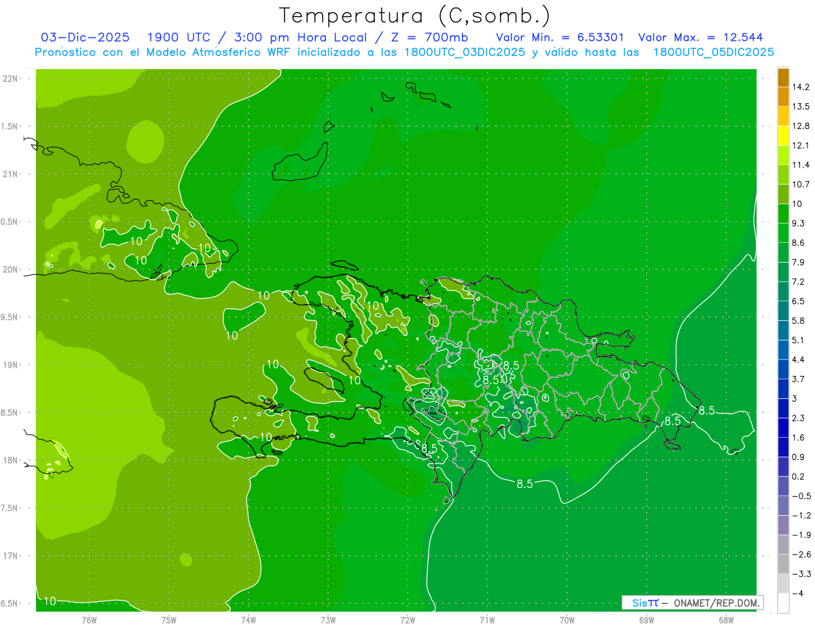Click the 22N latitude axis label

click(x=12, y=78)
